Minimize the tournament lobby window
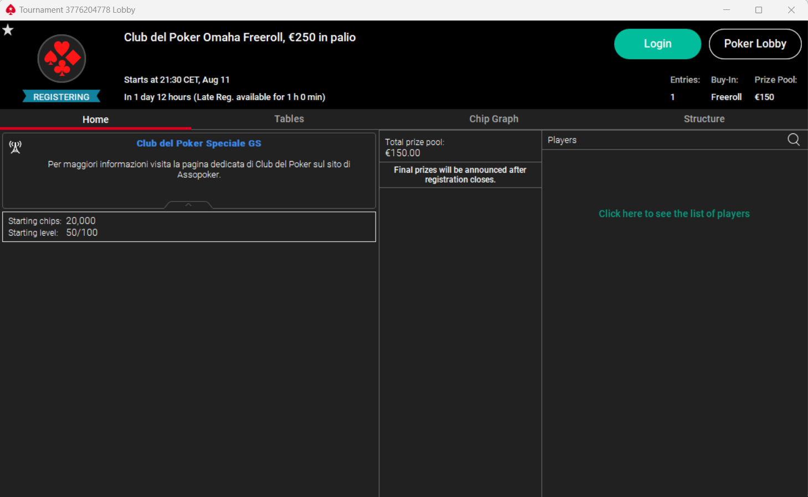Viewport: 808px width, 497px height. [x=727, y=10]
